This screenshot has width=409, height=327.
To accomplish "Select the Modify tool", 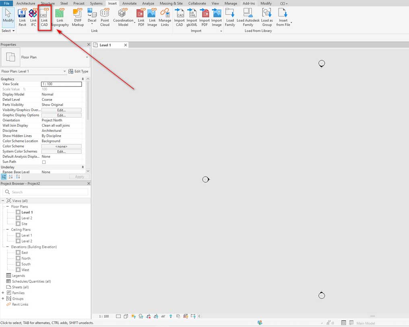I will 8,17.
